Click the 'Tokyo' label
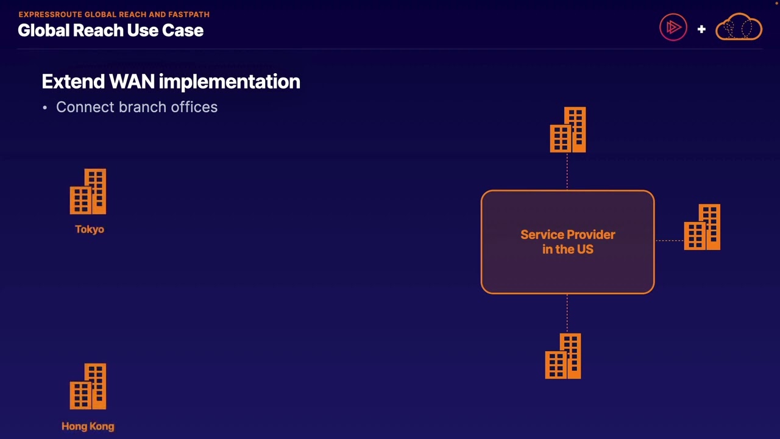This screenshot has height=439, width=780. tap(90, 229)
